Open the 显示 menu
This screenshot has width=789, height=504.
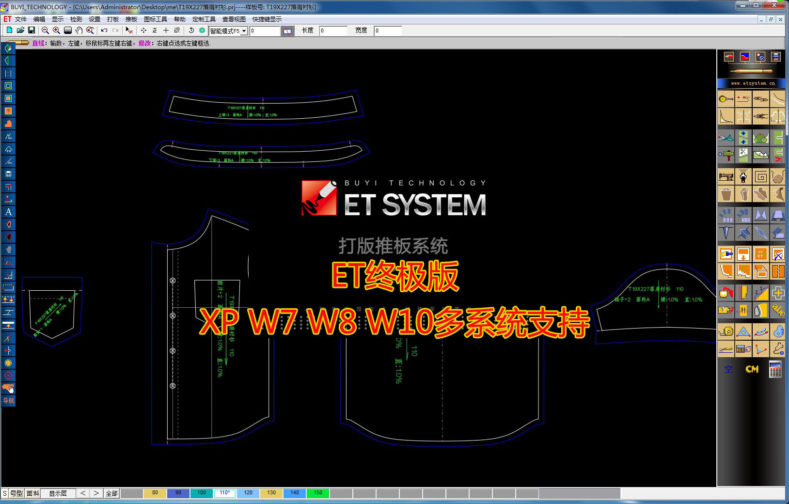coord(58,19)
